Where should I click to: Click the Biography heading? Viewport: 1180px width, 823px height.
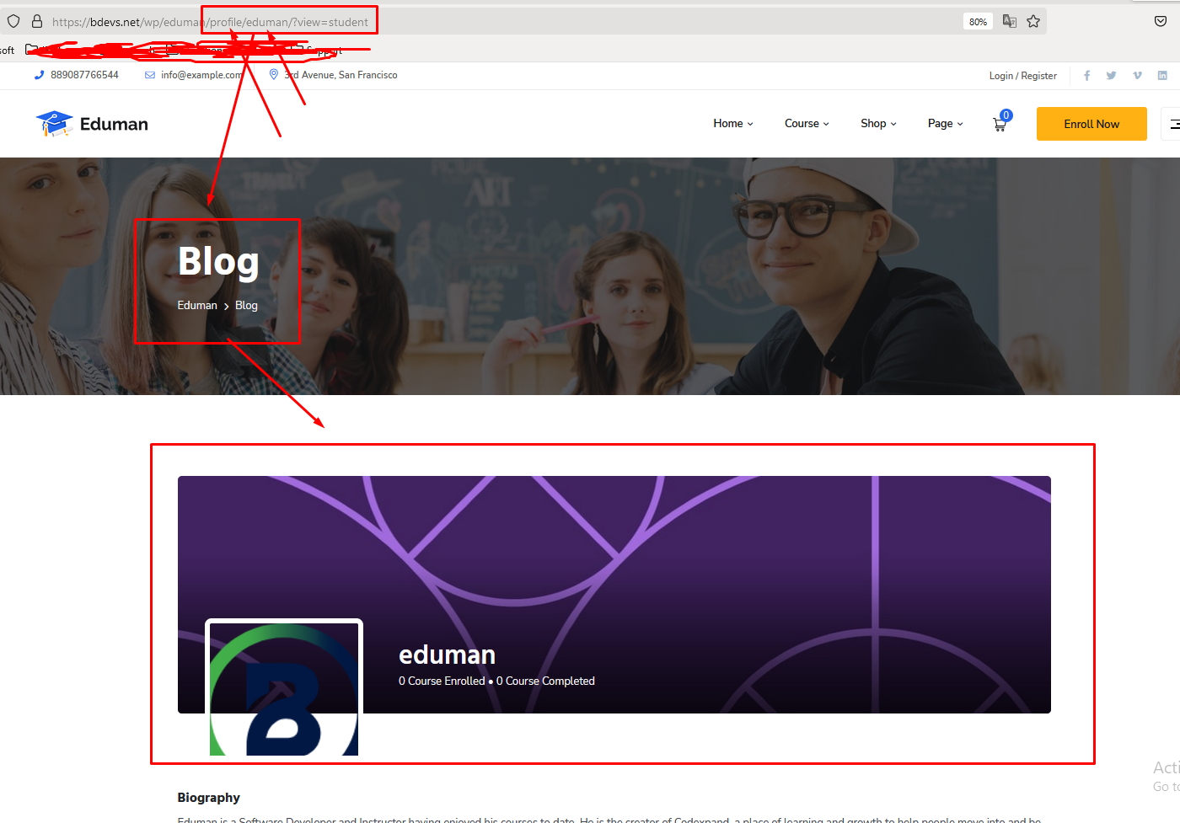(x=208, y=798)
